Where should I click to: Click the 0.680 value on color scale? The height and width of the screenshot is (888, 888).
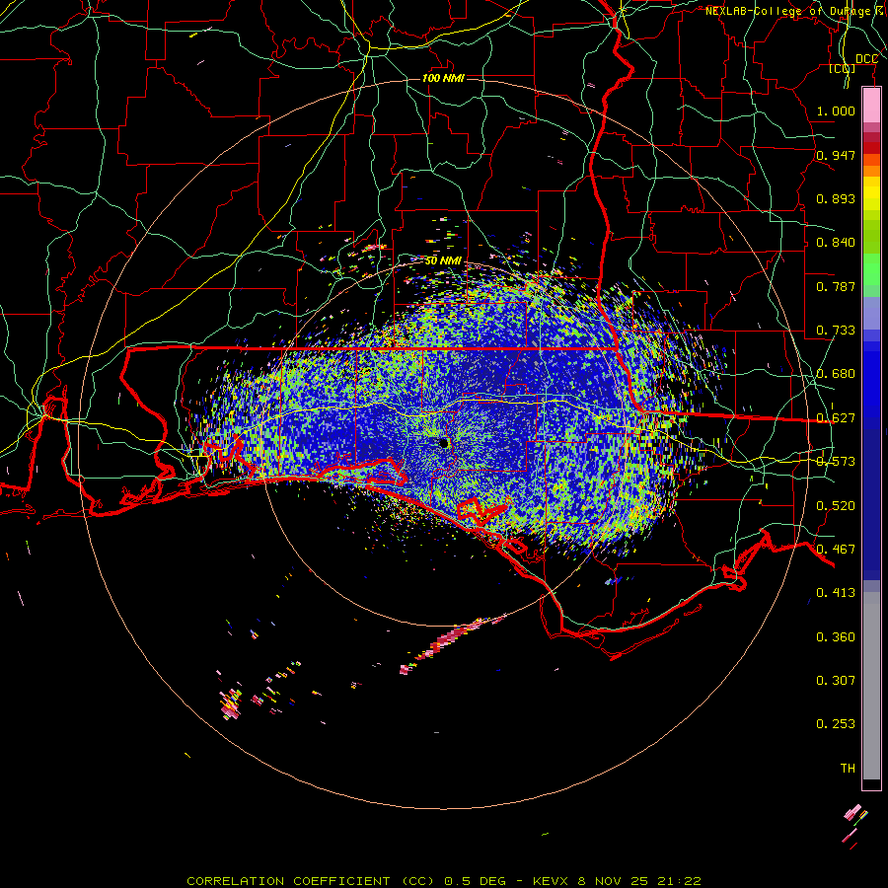pyautogui.click(x=836, y=374)
